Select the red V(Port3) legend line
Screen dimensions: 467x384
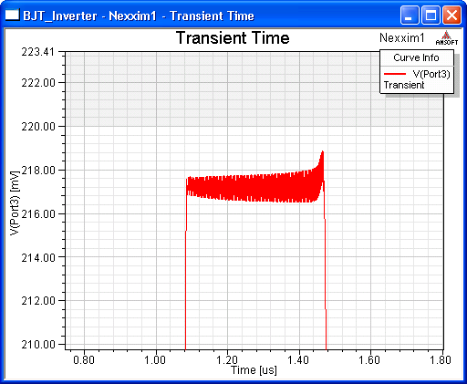point(395,74)
